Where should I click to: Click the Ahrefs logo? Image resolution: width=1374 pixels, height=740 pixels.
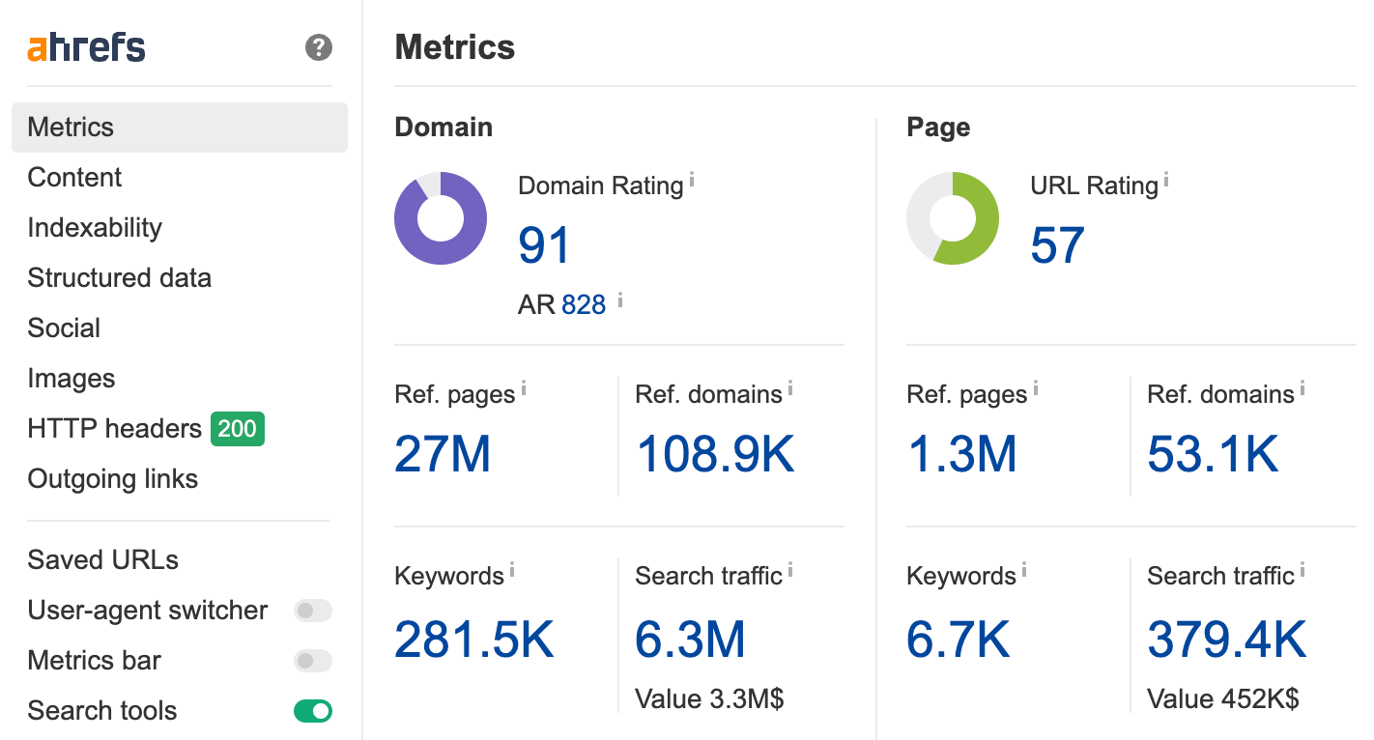pos(86,47)
